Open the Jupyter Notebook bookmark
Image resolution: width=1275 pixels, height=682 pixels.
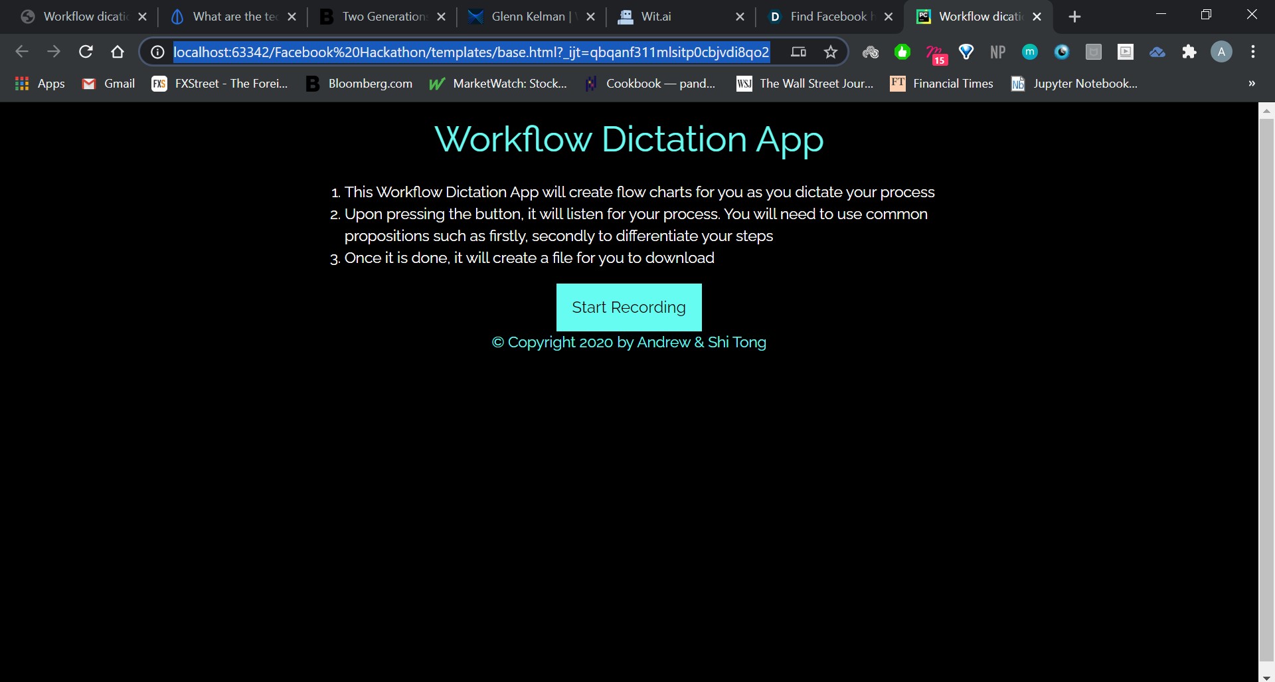[1074, 84]
